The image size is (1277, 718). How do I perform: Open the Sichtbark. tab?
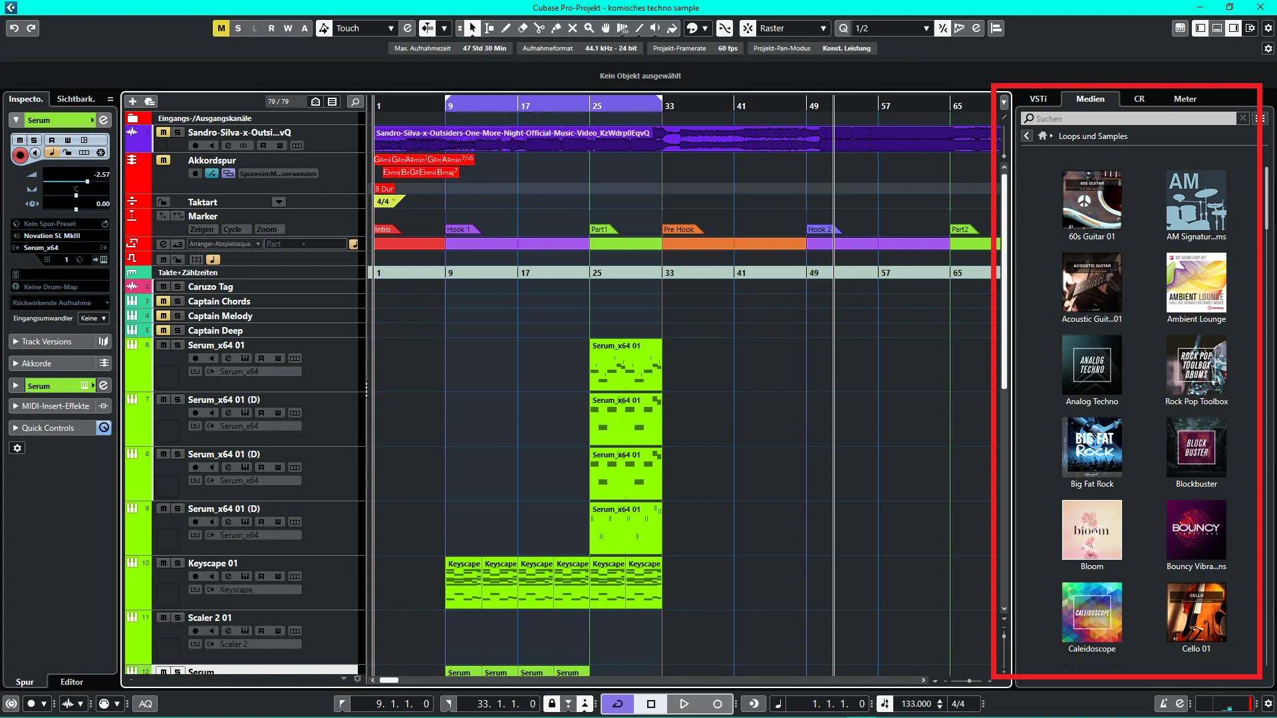click(76, 98)
